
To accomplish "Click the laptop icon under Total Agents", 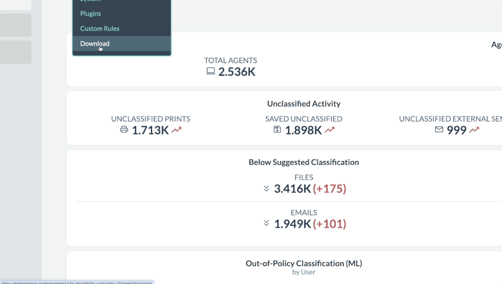I will 211,71.
